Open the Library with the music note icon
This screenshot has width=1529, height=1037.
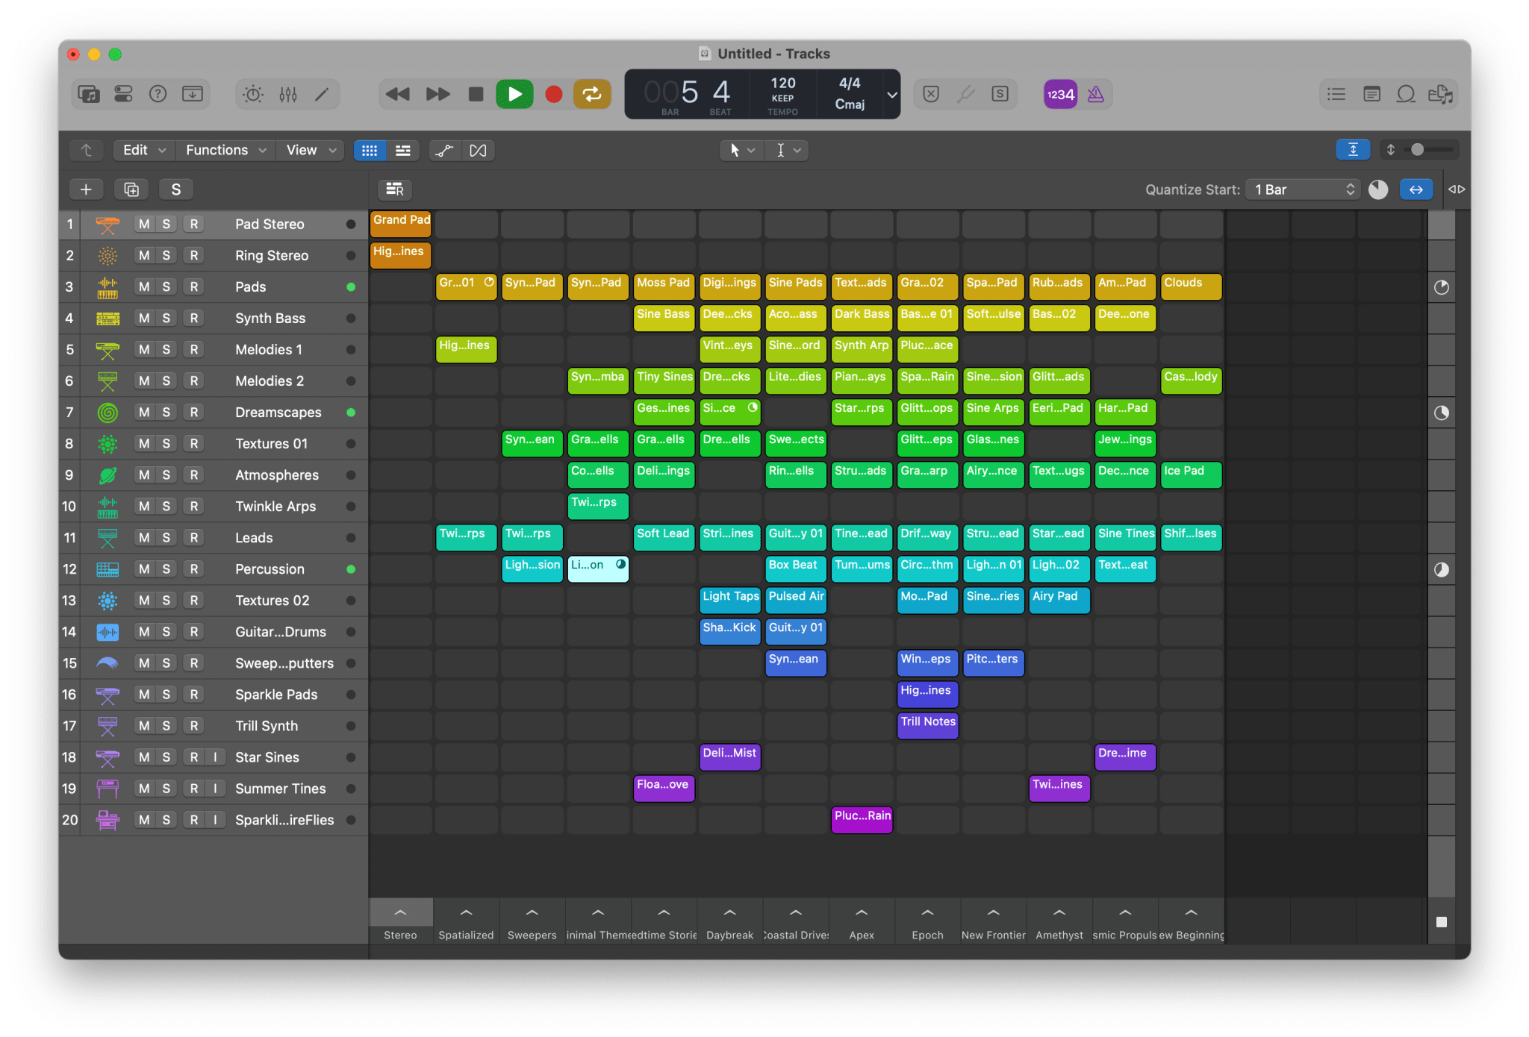coord(89,94)
